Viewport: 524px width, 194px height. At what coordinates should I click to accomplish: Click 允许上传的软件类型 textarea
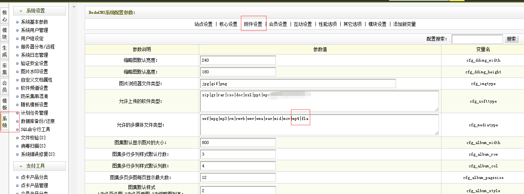point(320,101)
